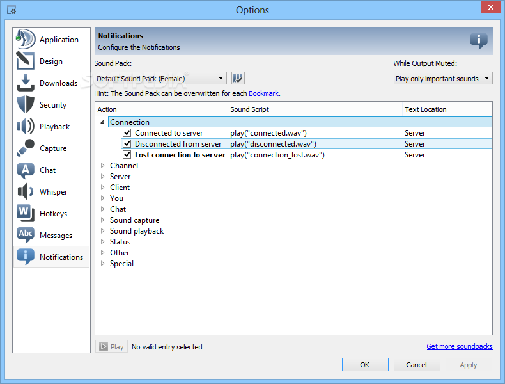Expand the Server tree group
Screen dimensions: 505x384
click(102, 177)
